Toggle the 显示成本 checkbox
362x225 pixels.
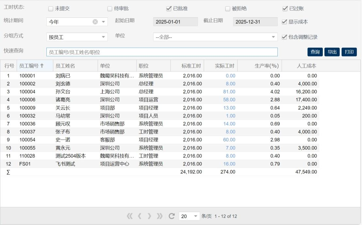pyautogui.click(x=284, y=22)
